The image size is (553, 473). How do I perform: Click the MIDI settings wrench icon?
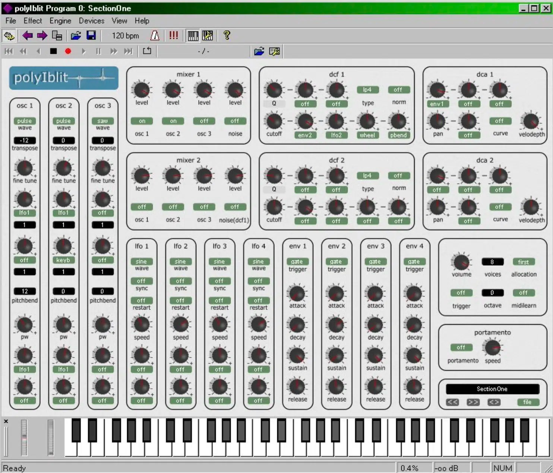[x=208, y=36]
